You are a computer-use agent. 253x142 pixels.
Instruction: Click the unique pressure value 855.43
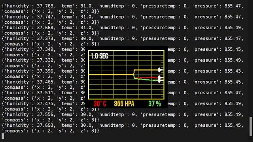[x=232, y=71]
